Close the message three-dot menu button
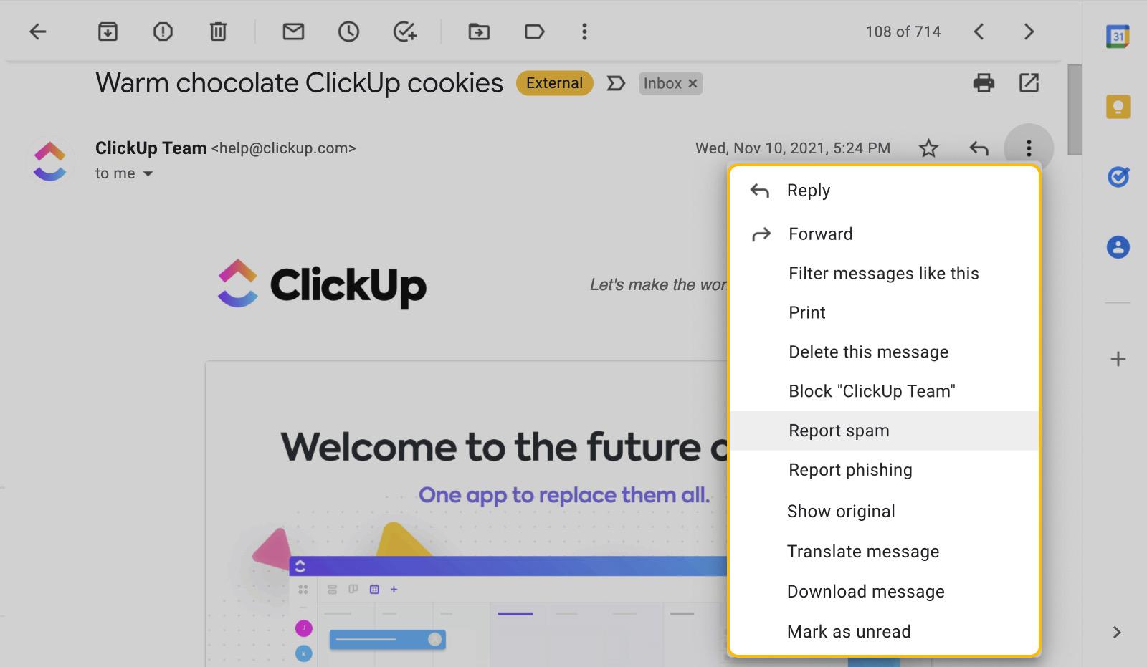 (x=1029, y=148)
